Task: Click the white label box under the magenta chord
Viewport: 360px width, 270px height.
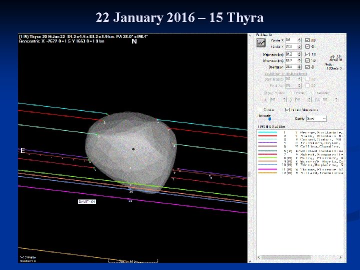Action: [x=87, y=202]
